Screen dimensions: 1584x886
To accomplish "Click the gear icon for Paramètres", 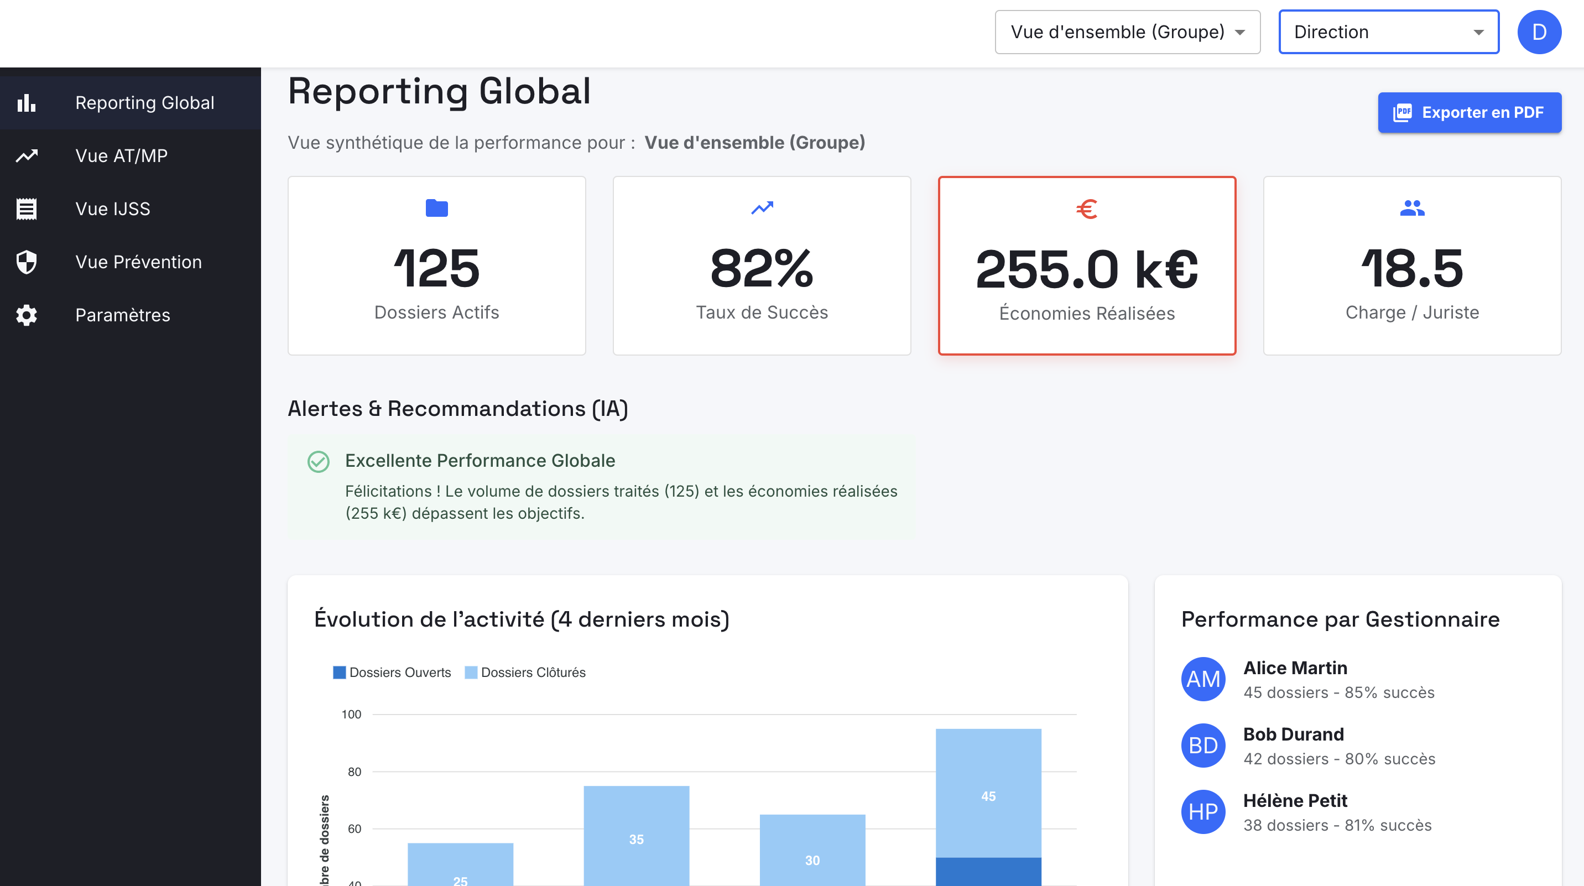I will click(27, 315).
